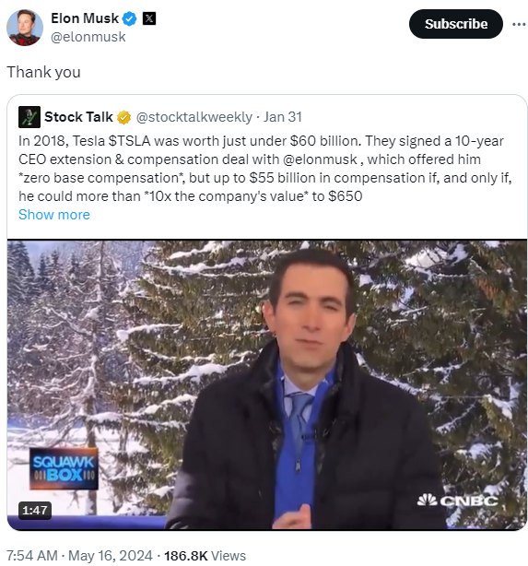528x566 pixels.
Task: Open the @elonmusk handle link
Action: pyautogui.click(x=88, y=37)
